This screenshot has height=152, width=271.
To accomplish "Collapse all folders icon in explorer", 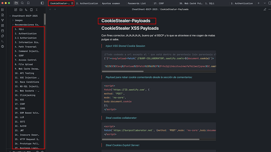I will 36,10.
